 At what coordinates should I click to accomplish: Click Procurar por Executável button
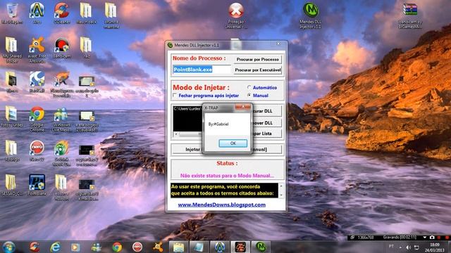(x=257, y=70)
